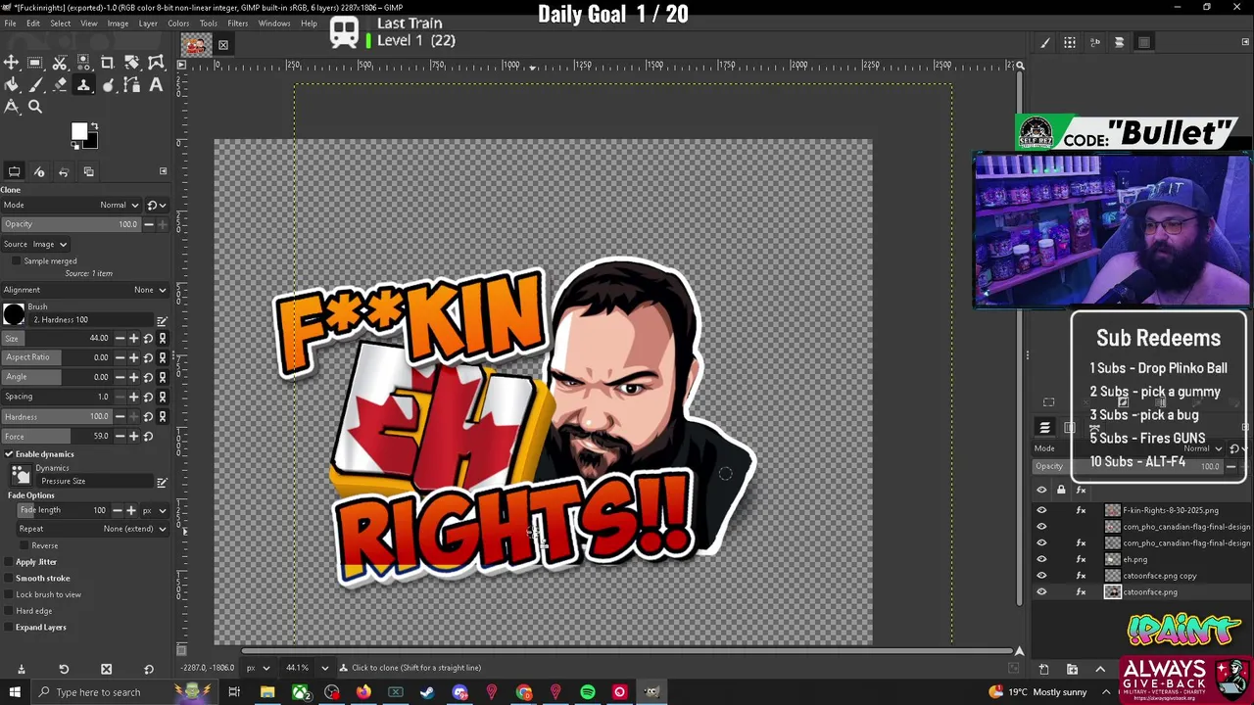Open the status bar px unit dropdown
Image resolution: width=1254 pixels, height=705 pixels.
click(258, 668)
